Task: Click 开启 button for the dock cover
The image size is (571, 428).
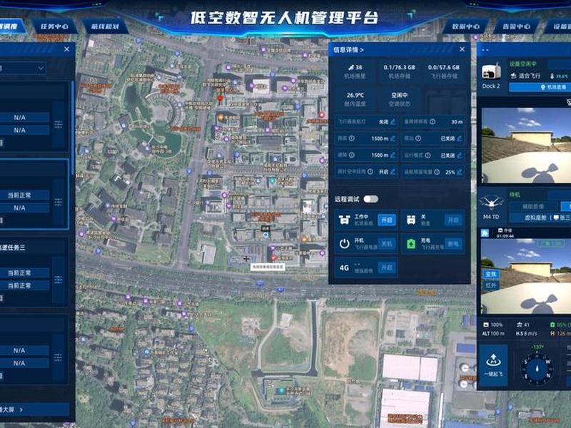Action: point(453,220)
